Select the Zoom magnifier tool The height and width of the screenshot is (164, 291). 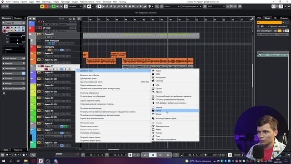(126, 6)
